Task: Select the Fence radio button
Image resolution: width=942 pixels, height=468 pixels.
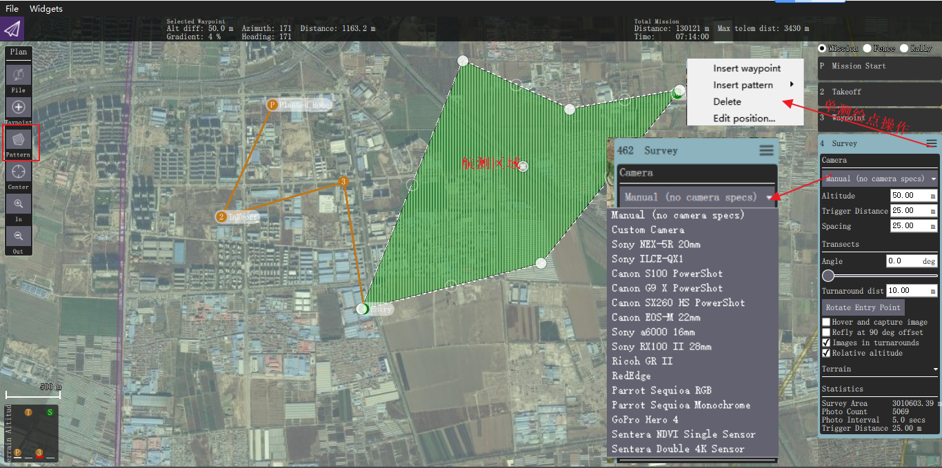Action: pyautogui.click(x=867, y=48)
